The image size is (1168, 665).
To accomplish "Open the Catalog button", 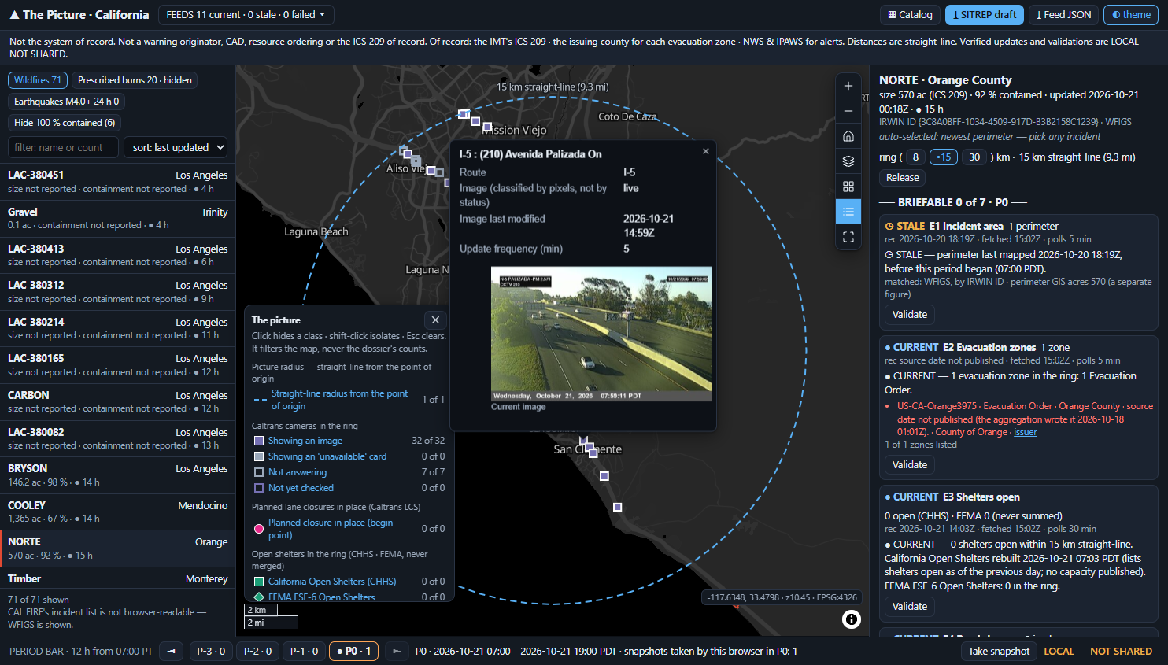I will click(910, 14).
